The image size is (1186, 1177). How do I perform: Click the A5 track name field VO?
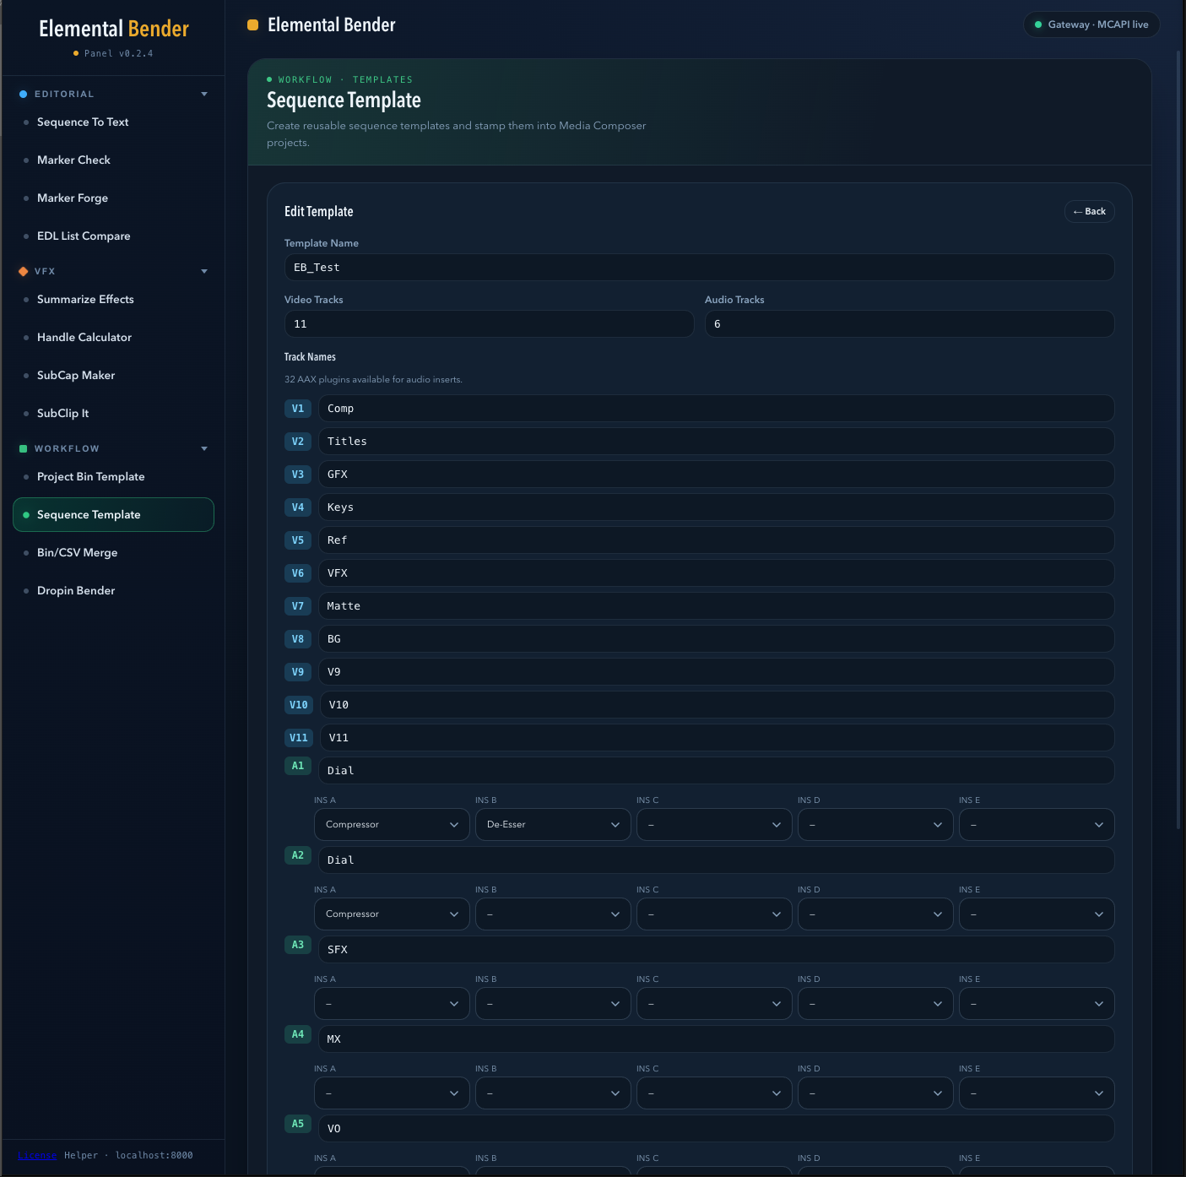[716, 1129]
